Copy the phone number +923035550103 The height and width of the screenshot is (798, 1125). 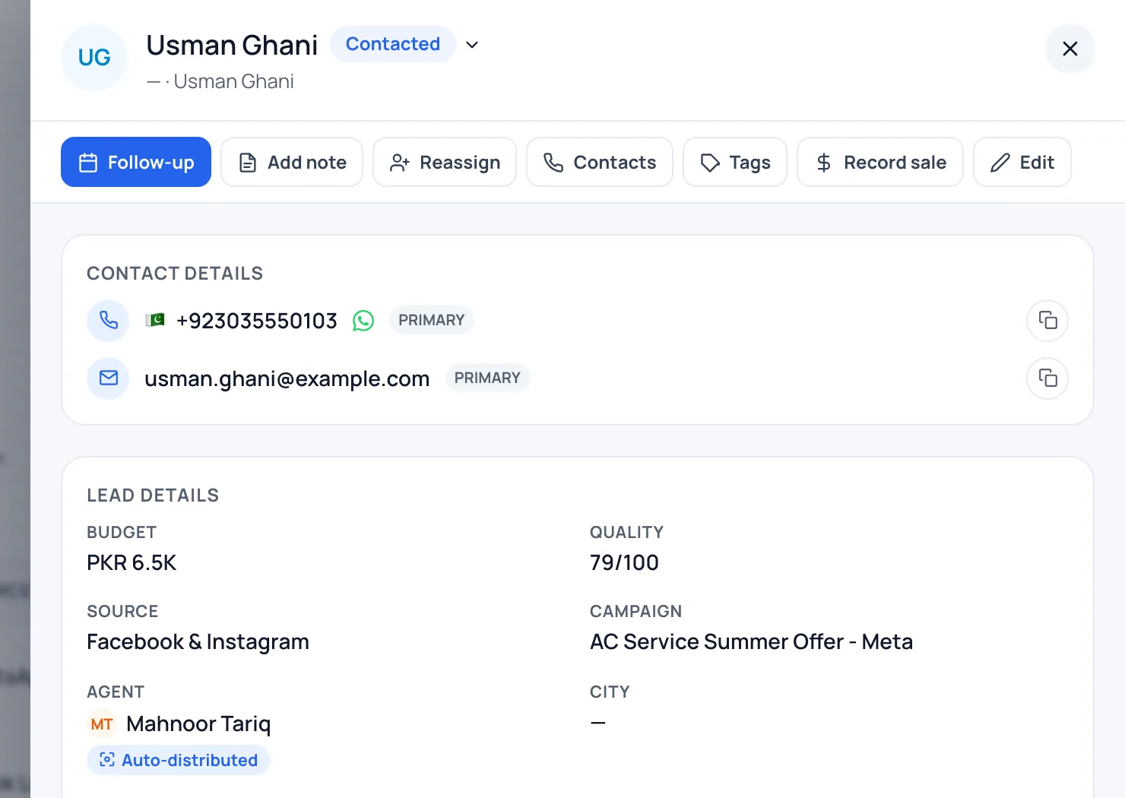pos(1047,321)
